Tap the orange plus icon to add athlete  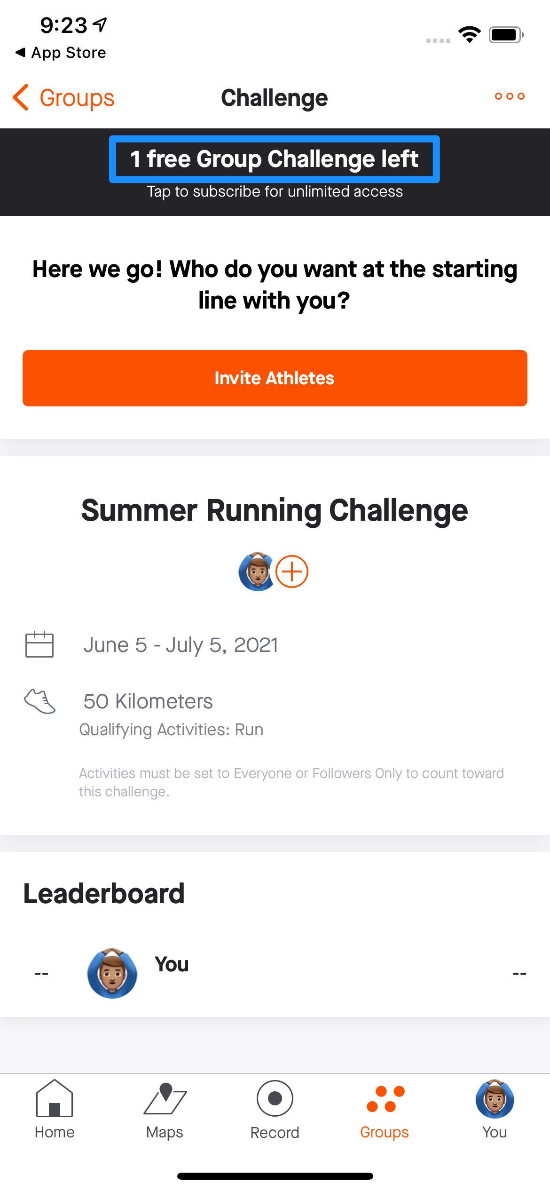291,572
